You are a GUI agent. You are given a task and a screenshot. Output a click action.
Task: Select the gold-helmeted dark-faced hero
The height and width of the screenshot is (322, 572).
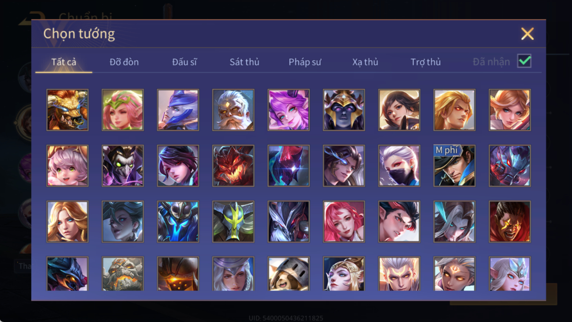click(344, 110)
